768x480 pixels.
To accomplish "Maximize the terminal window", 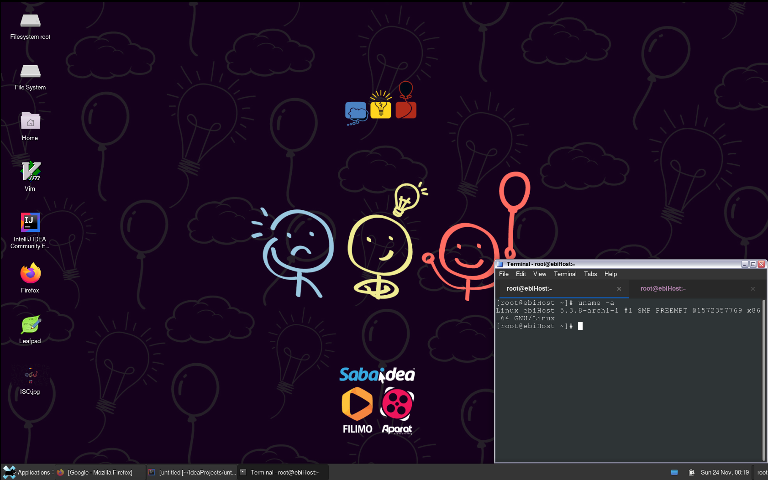I will pos(753,264).
